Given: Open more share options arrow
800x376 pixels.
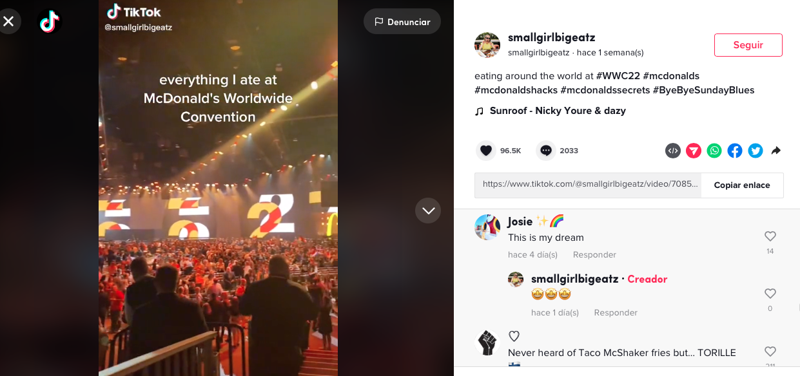Looking at the screenshot, I should (x=776, y=151).
